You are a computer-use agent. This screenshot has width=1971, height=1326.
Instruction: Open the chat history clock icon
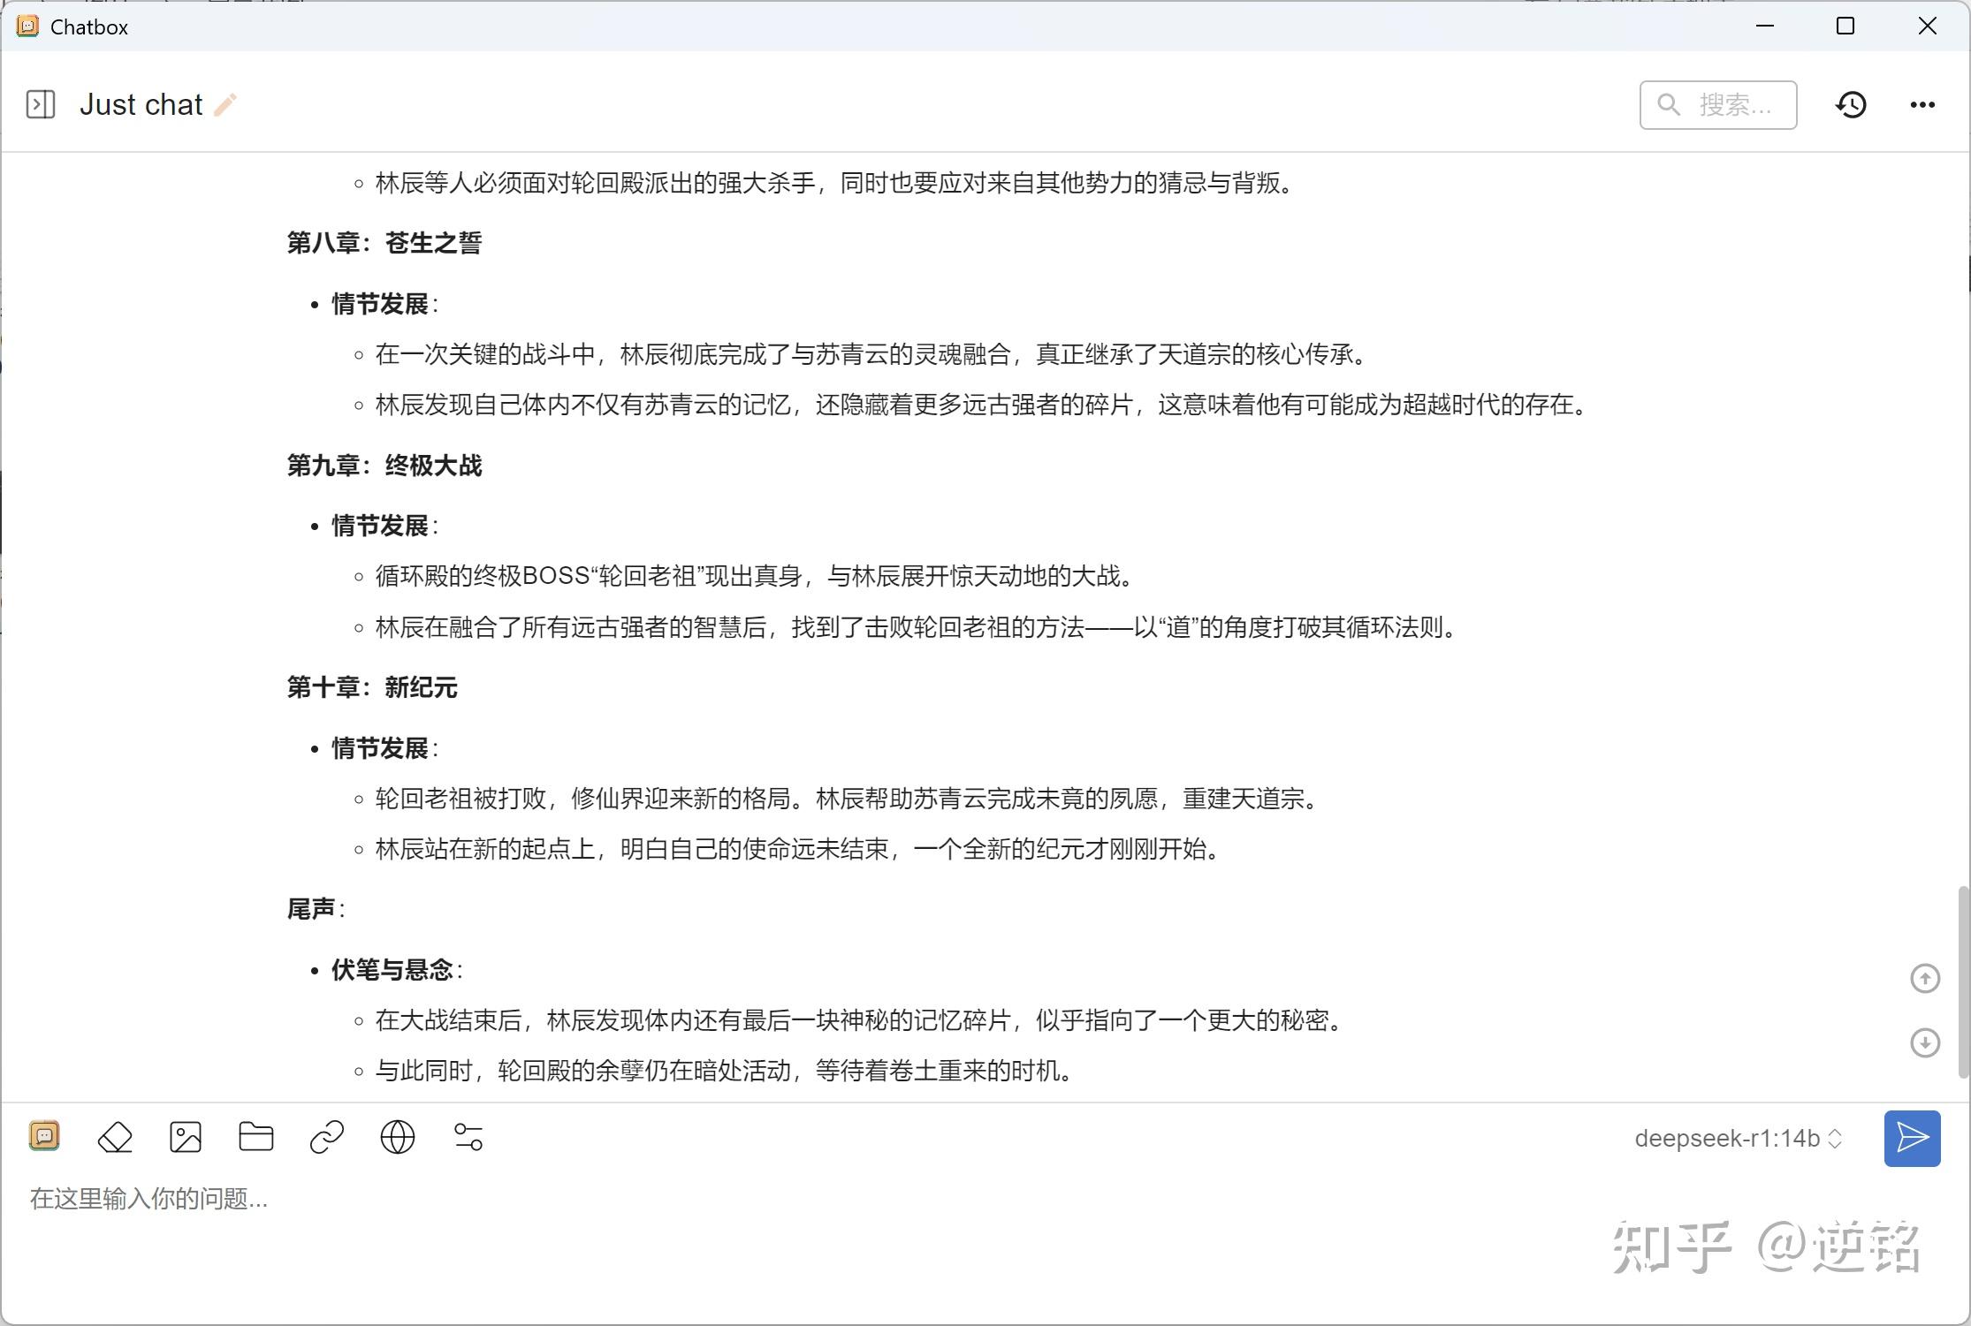[x=1851, y=105]
